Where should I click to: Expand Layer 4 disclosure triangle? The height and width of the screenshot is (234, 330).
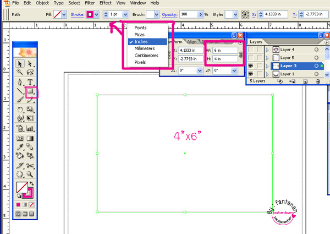267,50
